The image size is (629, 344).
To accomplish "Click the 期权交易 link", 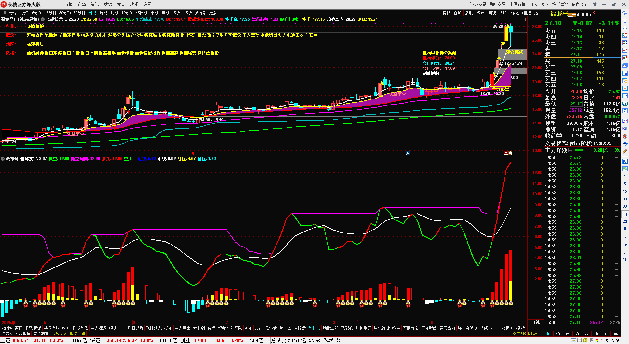I will coord(498,4).
